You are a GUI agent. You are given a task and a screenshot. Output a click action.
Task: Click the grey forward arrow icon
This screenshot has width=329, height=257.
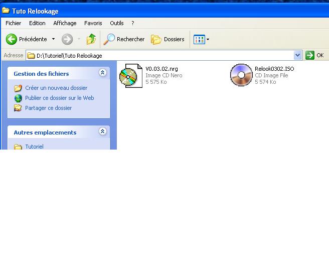pyautogui.click(x=67, y=39)
